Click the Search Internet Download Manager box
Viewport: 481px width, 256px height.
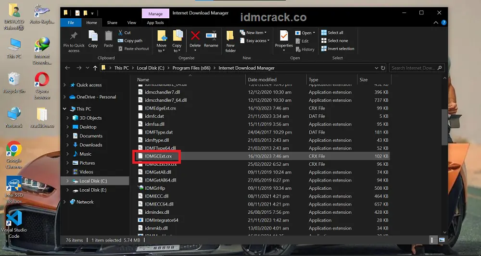[417, 68]
